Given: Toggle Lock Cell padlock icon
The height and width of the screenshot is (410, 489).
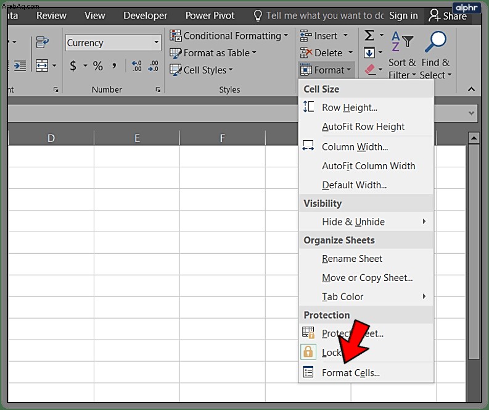Looking at the screenshot, I should coord(308,352).
